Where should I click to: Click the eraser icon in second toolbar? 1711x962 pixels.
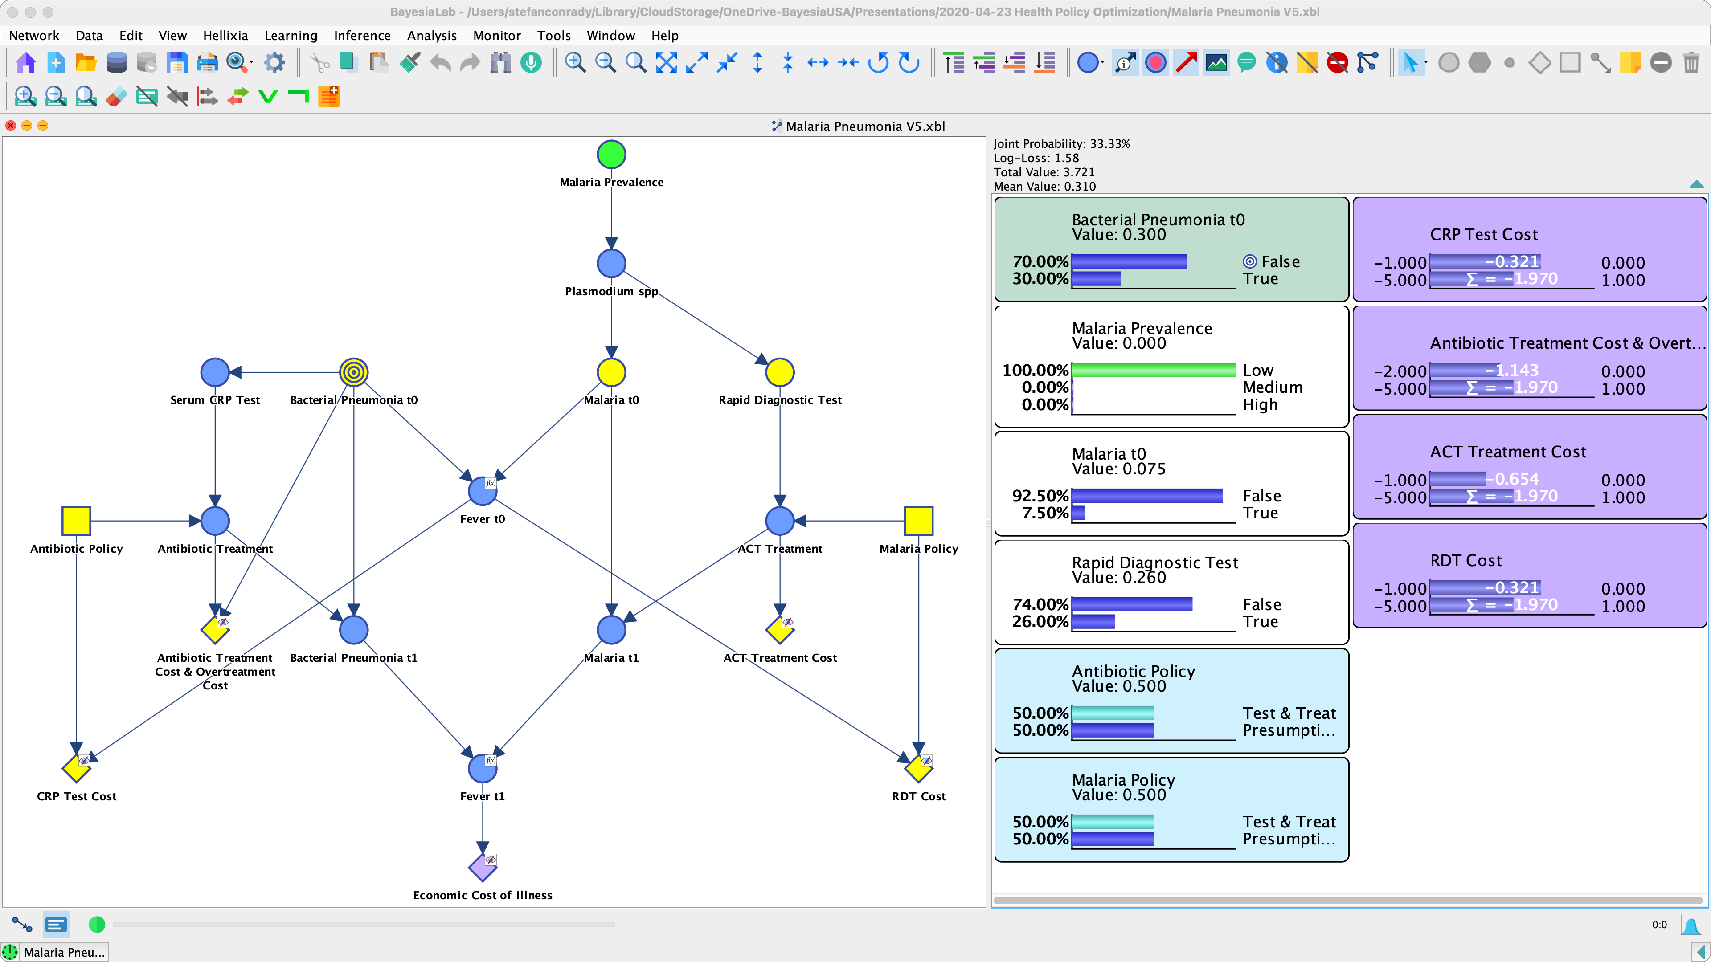pyautogui.click(x=116, y=97)
